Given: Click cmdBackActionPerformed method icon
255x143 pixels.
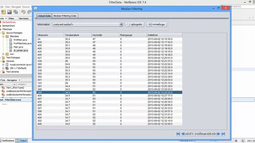Looking at the screenshot, I should [x=3, y=91].
